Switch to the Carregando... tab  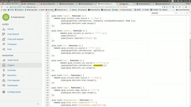tap(125, 4)
